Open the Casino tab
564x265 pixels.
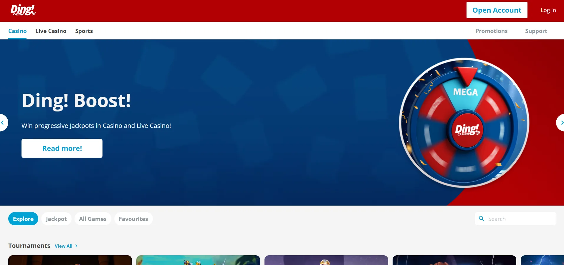(17, 31)
